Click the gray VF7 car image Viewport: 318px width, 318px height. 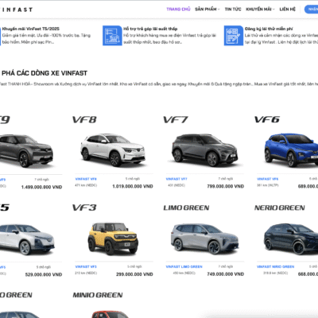coord(204,149)
